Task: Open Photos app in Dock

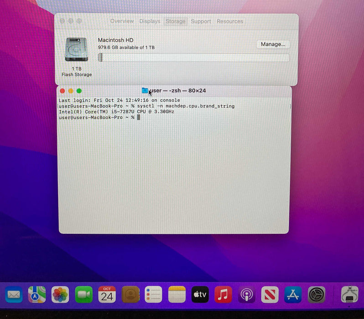Action: [60, 295]
